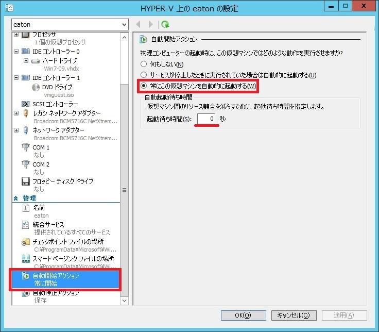Click the SCSI コントローラー icon

tap(26, 104)
